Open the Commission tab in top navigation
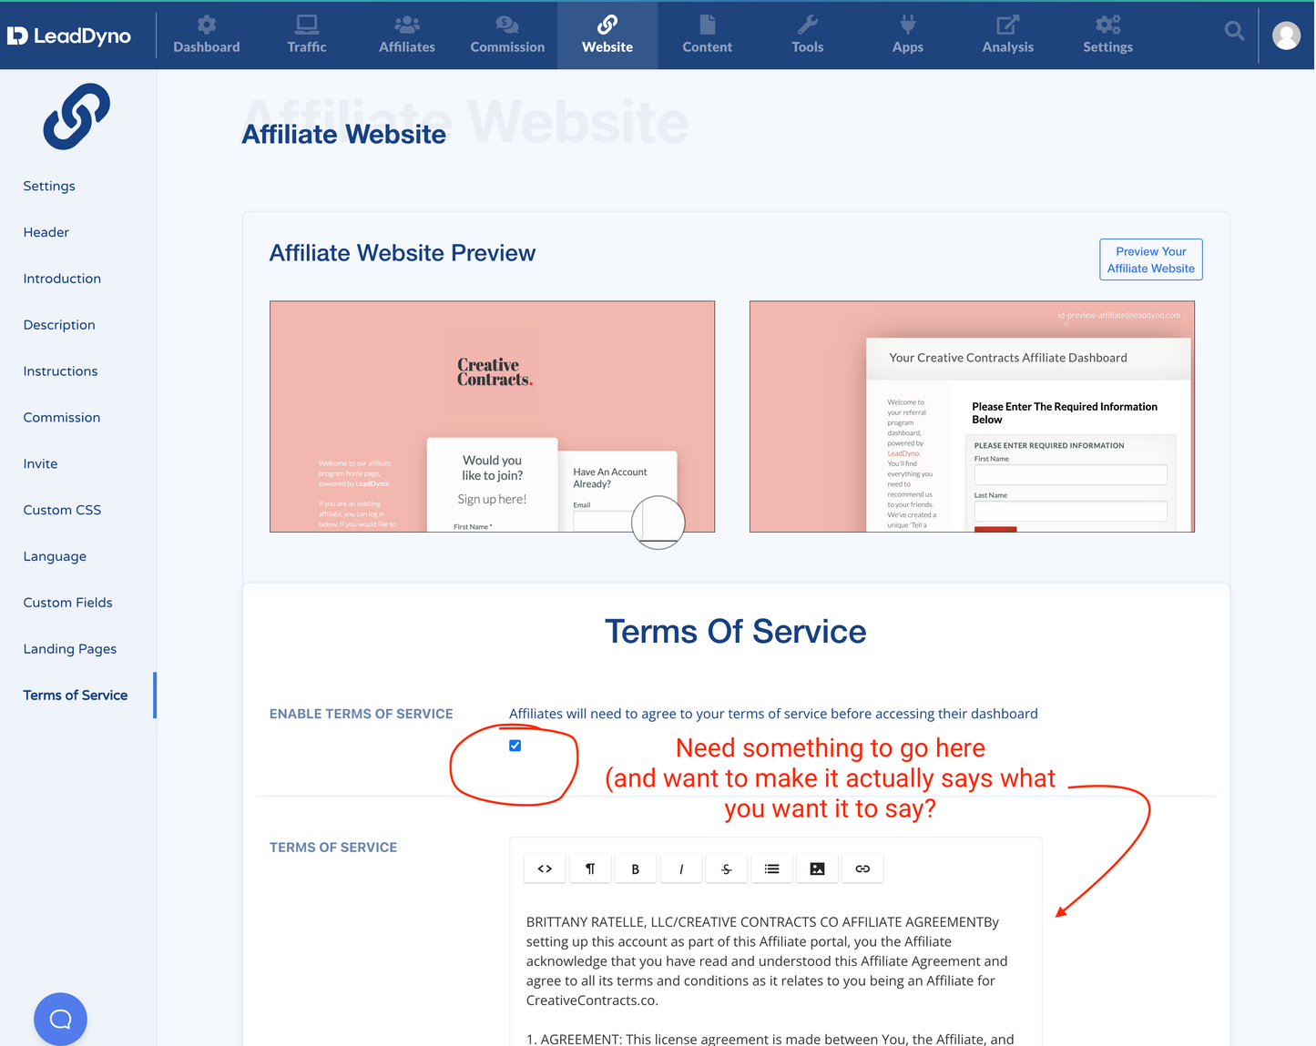 click(x=507, y=35)
